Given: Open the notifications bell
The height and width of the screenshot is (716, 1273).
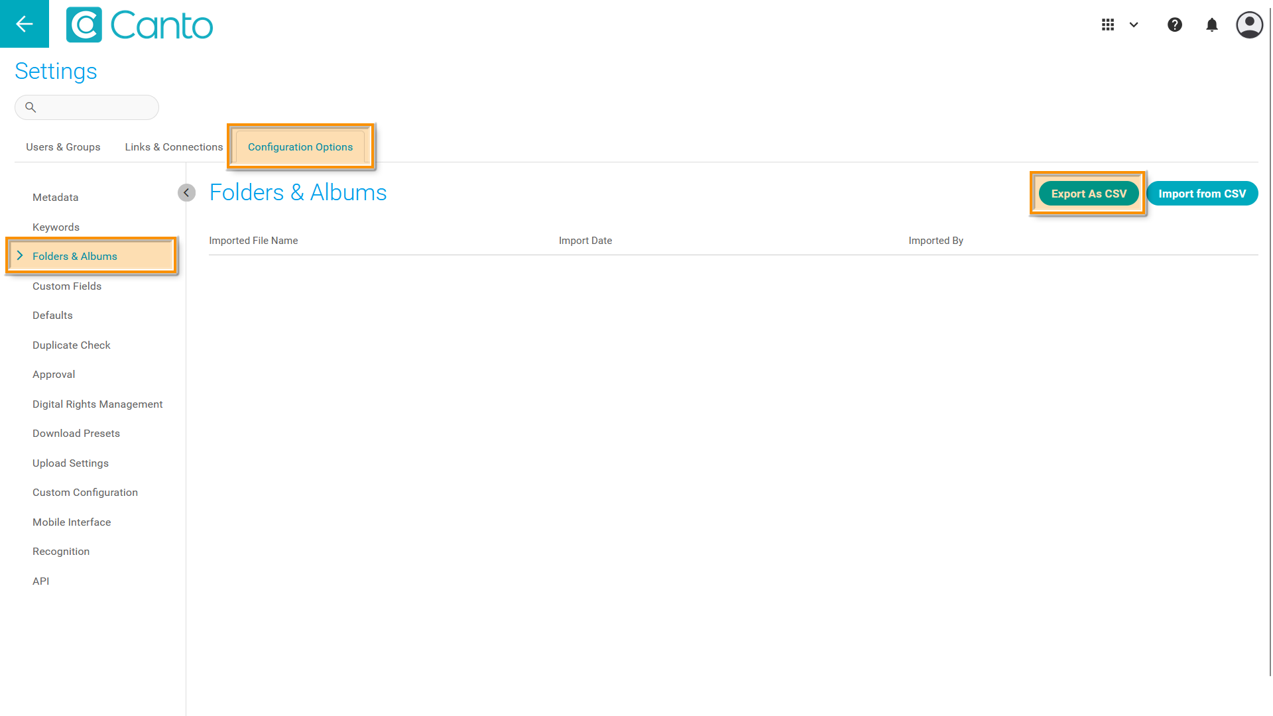Looking at the screenshot, I should point(1211,25).
